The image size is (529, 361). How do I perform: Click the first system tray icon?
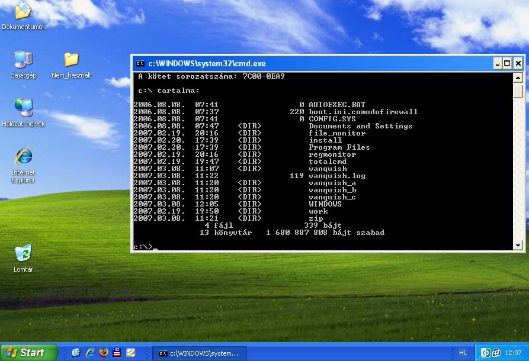click(x=485, y=353)
